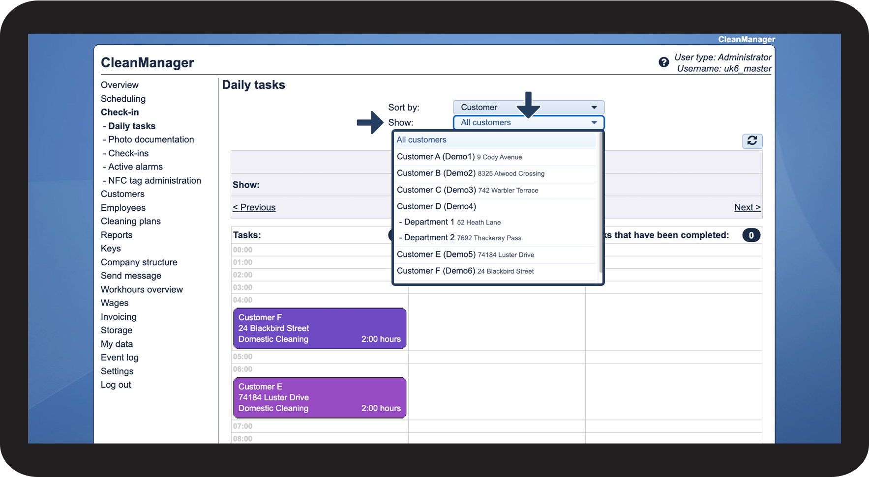Screen dimensions: 869x477
Task: Open Wages in the sidebar
Action: tap(115, 303)
